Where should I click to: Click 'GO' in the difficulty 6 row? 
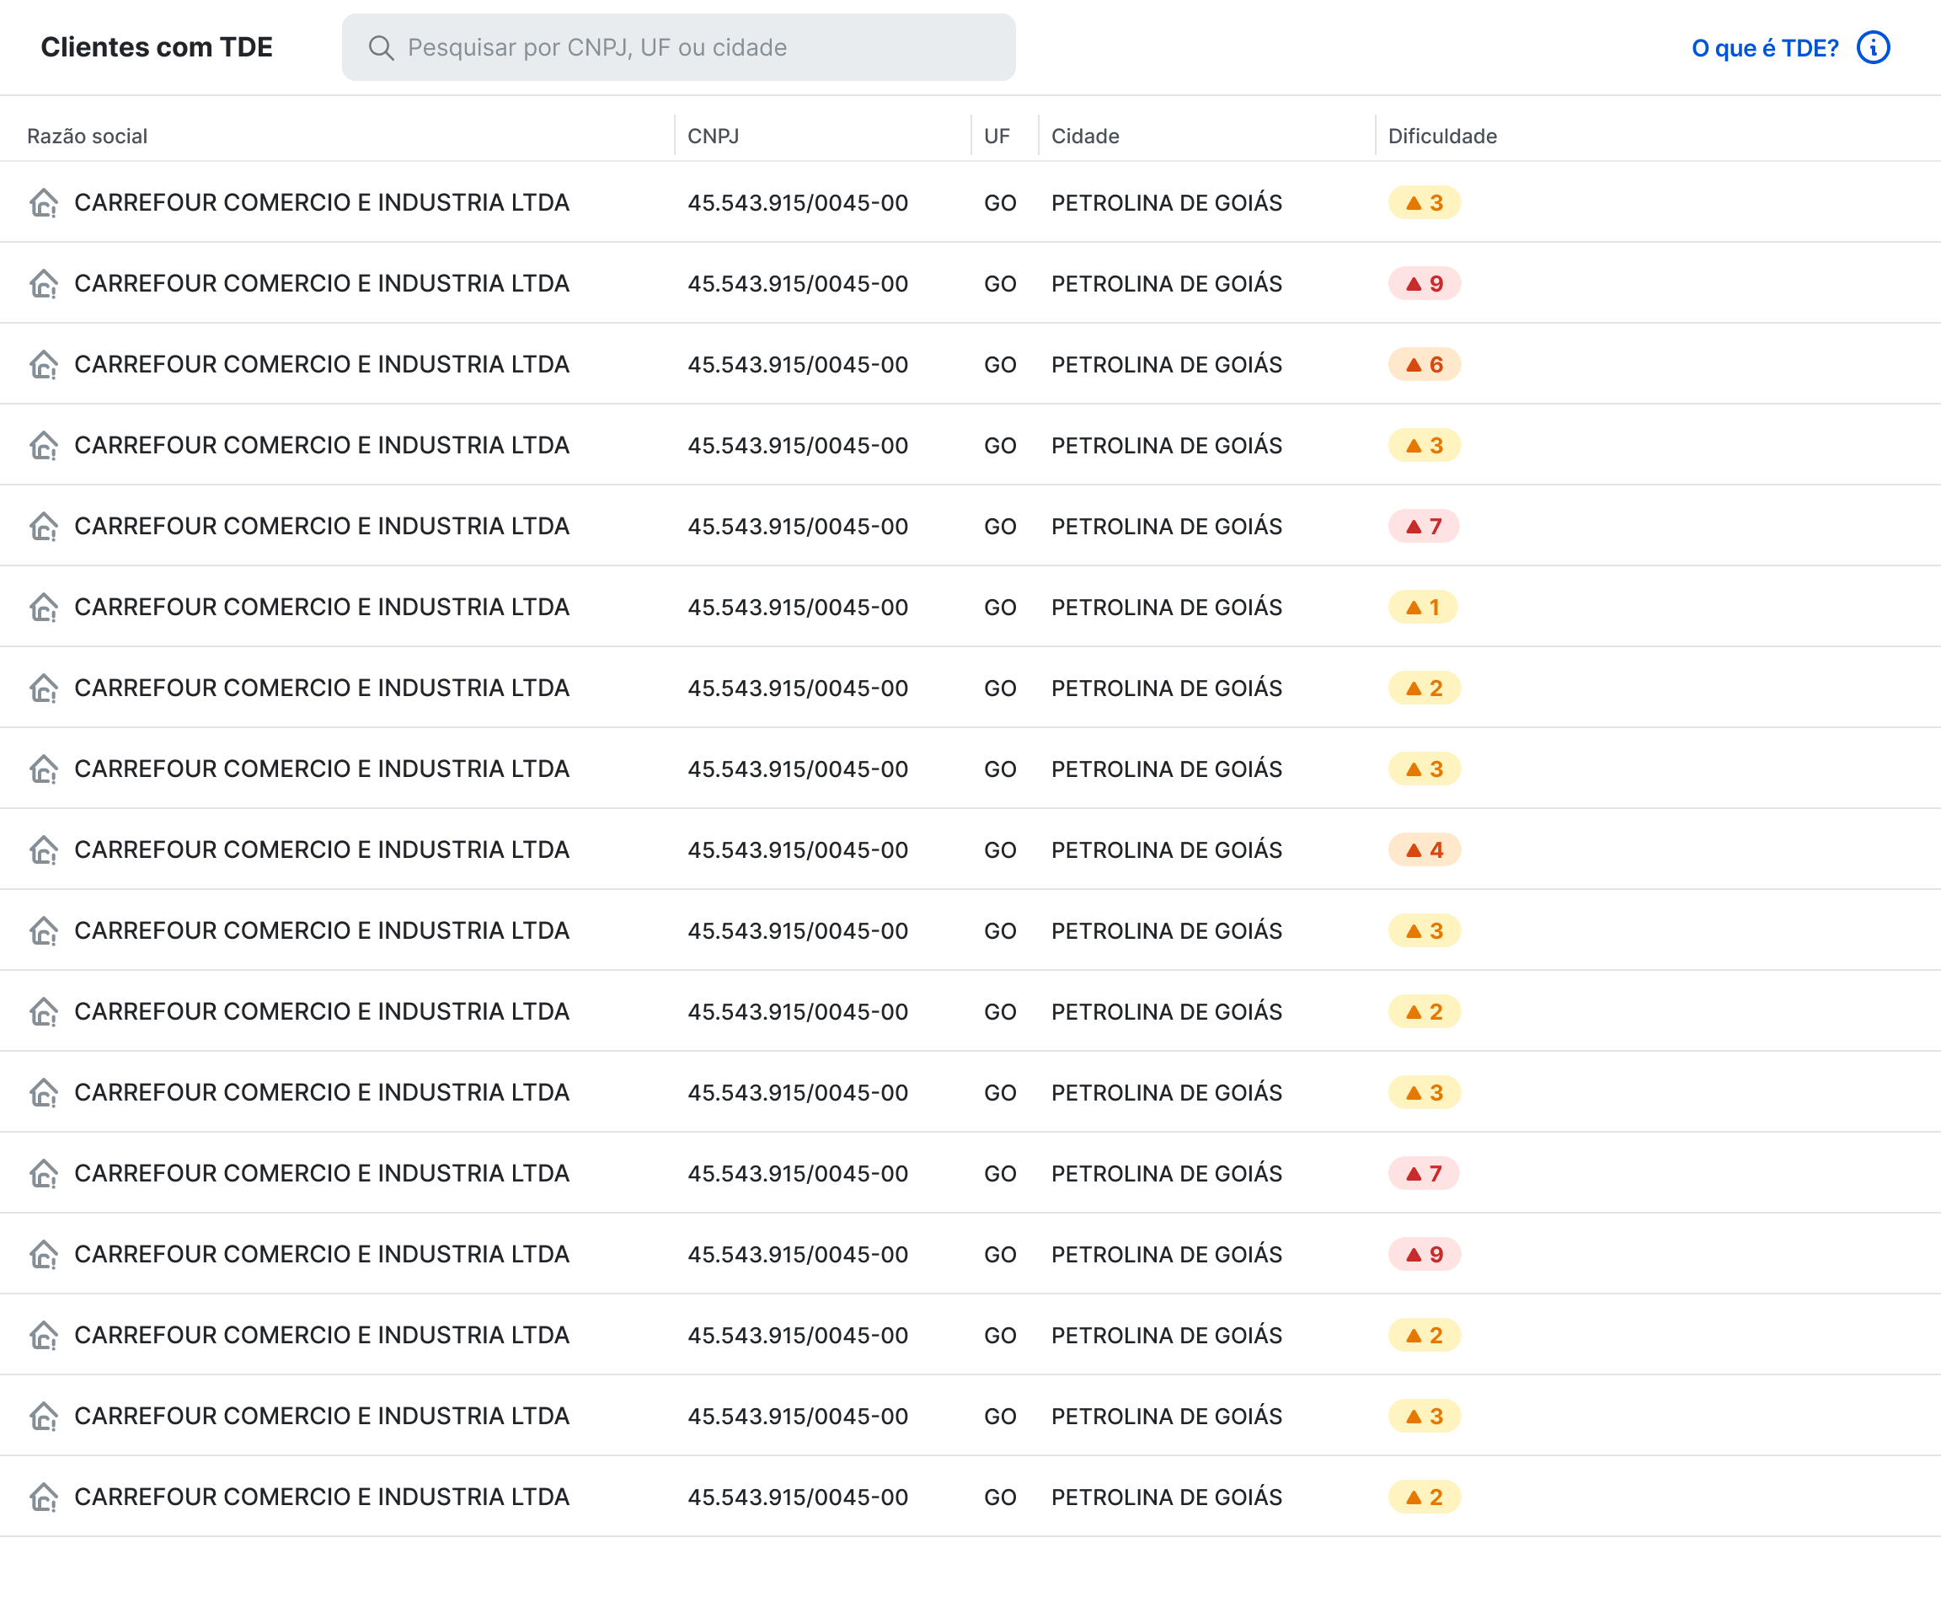coord(1000,364)
